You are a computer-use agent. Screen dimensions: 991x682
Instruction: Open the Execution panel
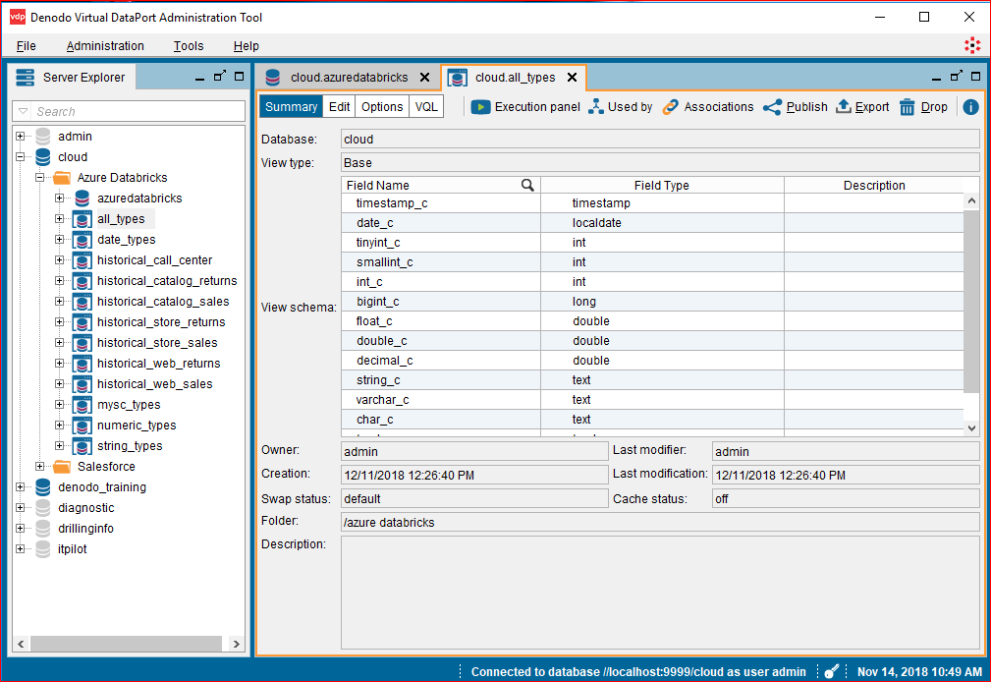tap(525, 107)
